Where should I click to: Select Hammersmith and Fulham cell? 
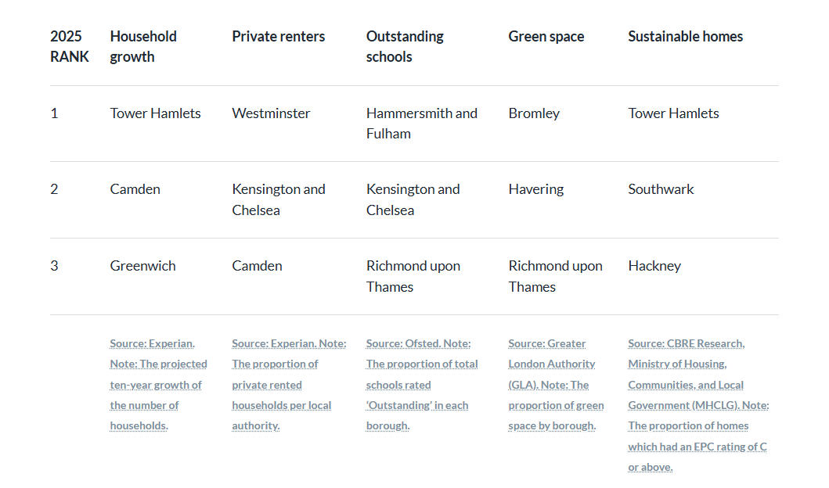pyautogui.click(x=421, y=123)
